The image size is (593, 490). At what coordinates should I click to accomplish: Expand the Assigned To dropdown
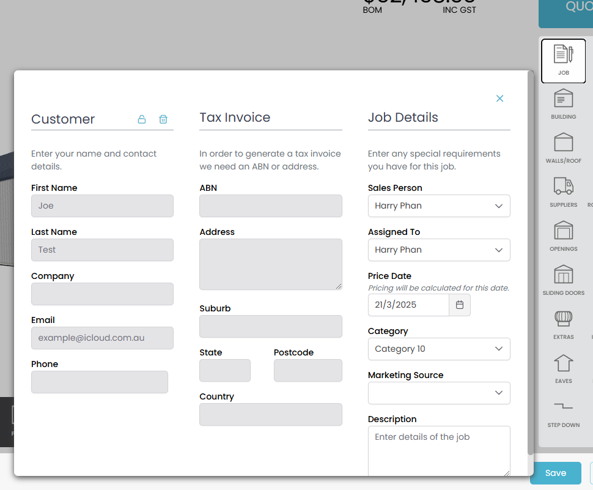click(x=438, y=250)
